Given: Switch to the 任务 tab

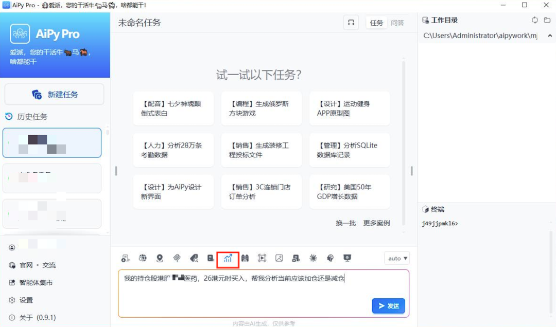Looking at the screenshot, I should pyautogui.click(x=376, y=23).
